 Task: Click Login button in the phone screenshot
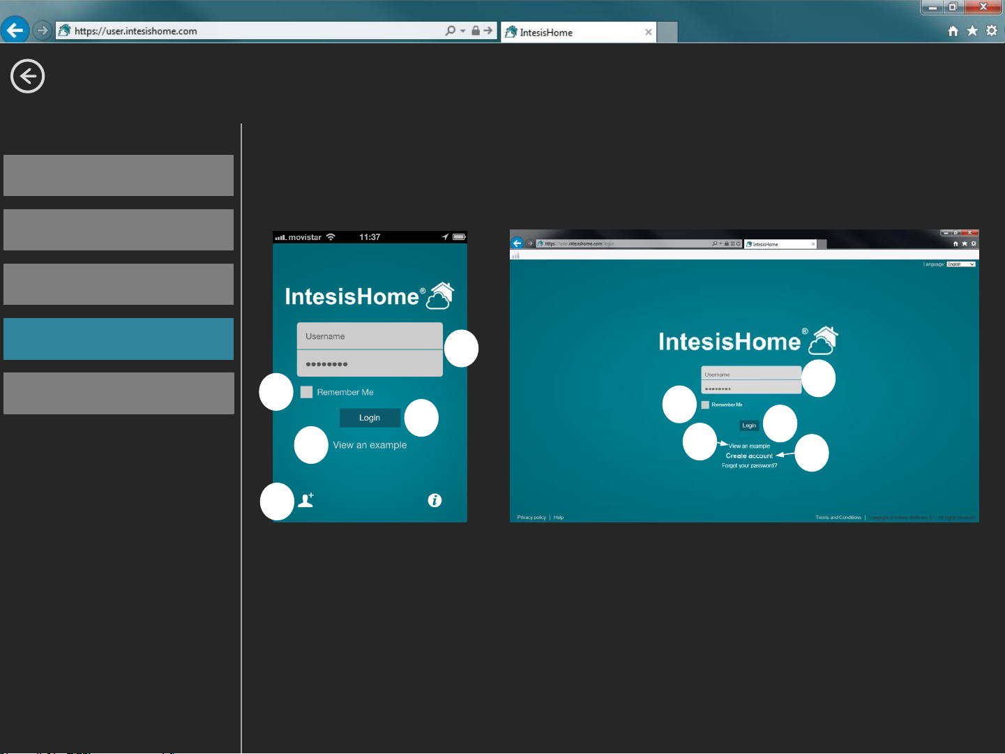(x=370, y=418)
